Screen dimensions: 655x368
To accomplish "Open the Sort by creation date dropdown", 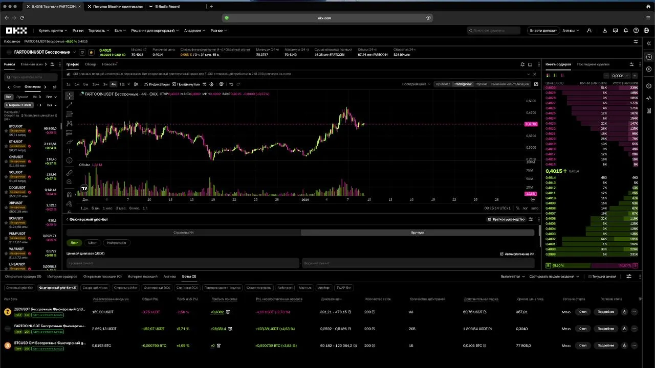I will click(554, 277).
